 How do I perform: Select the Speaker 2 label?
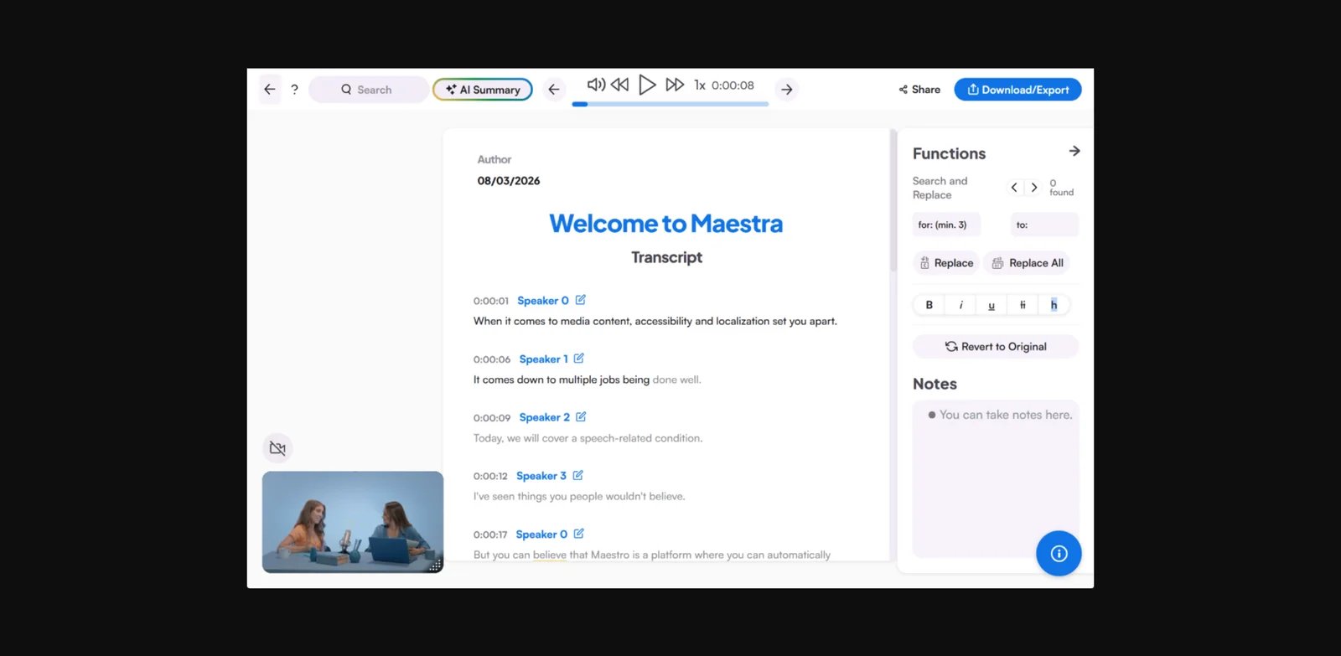(545, 417)
